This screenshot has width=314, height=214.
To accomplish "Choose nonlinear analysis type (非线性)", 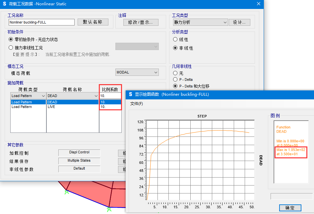I will (x=175, y=48).
